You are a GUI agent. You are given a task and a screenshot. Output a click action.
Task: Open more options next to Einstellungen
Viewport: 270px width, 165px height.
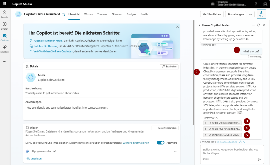pyautogui.click(x=250, y=14)
